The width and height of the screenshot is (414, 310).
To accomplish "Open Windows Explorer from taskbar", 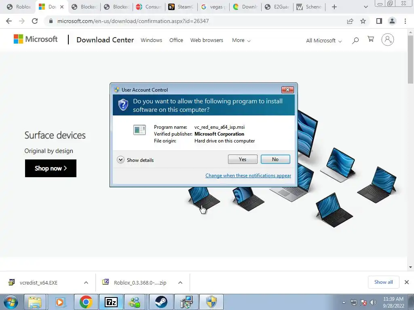I will (x=35, y=302).
